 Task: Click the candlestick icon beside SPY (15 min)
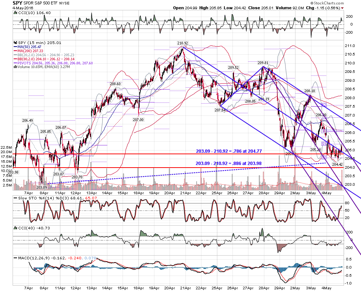pyautogui.click(x=16, y=43)
